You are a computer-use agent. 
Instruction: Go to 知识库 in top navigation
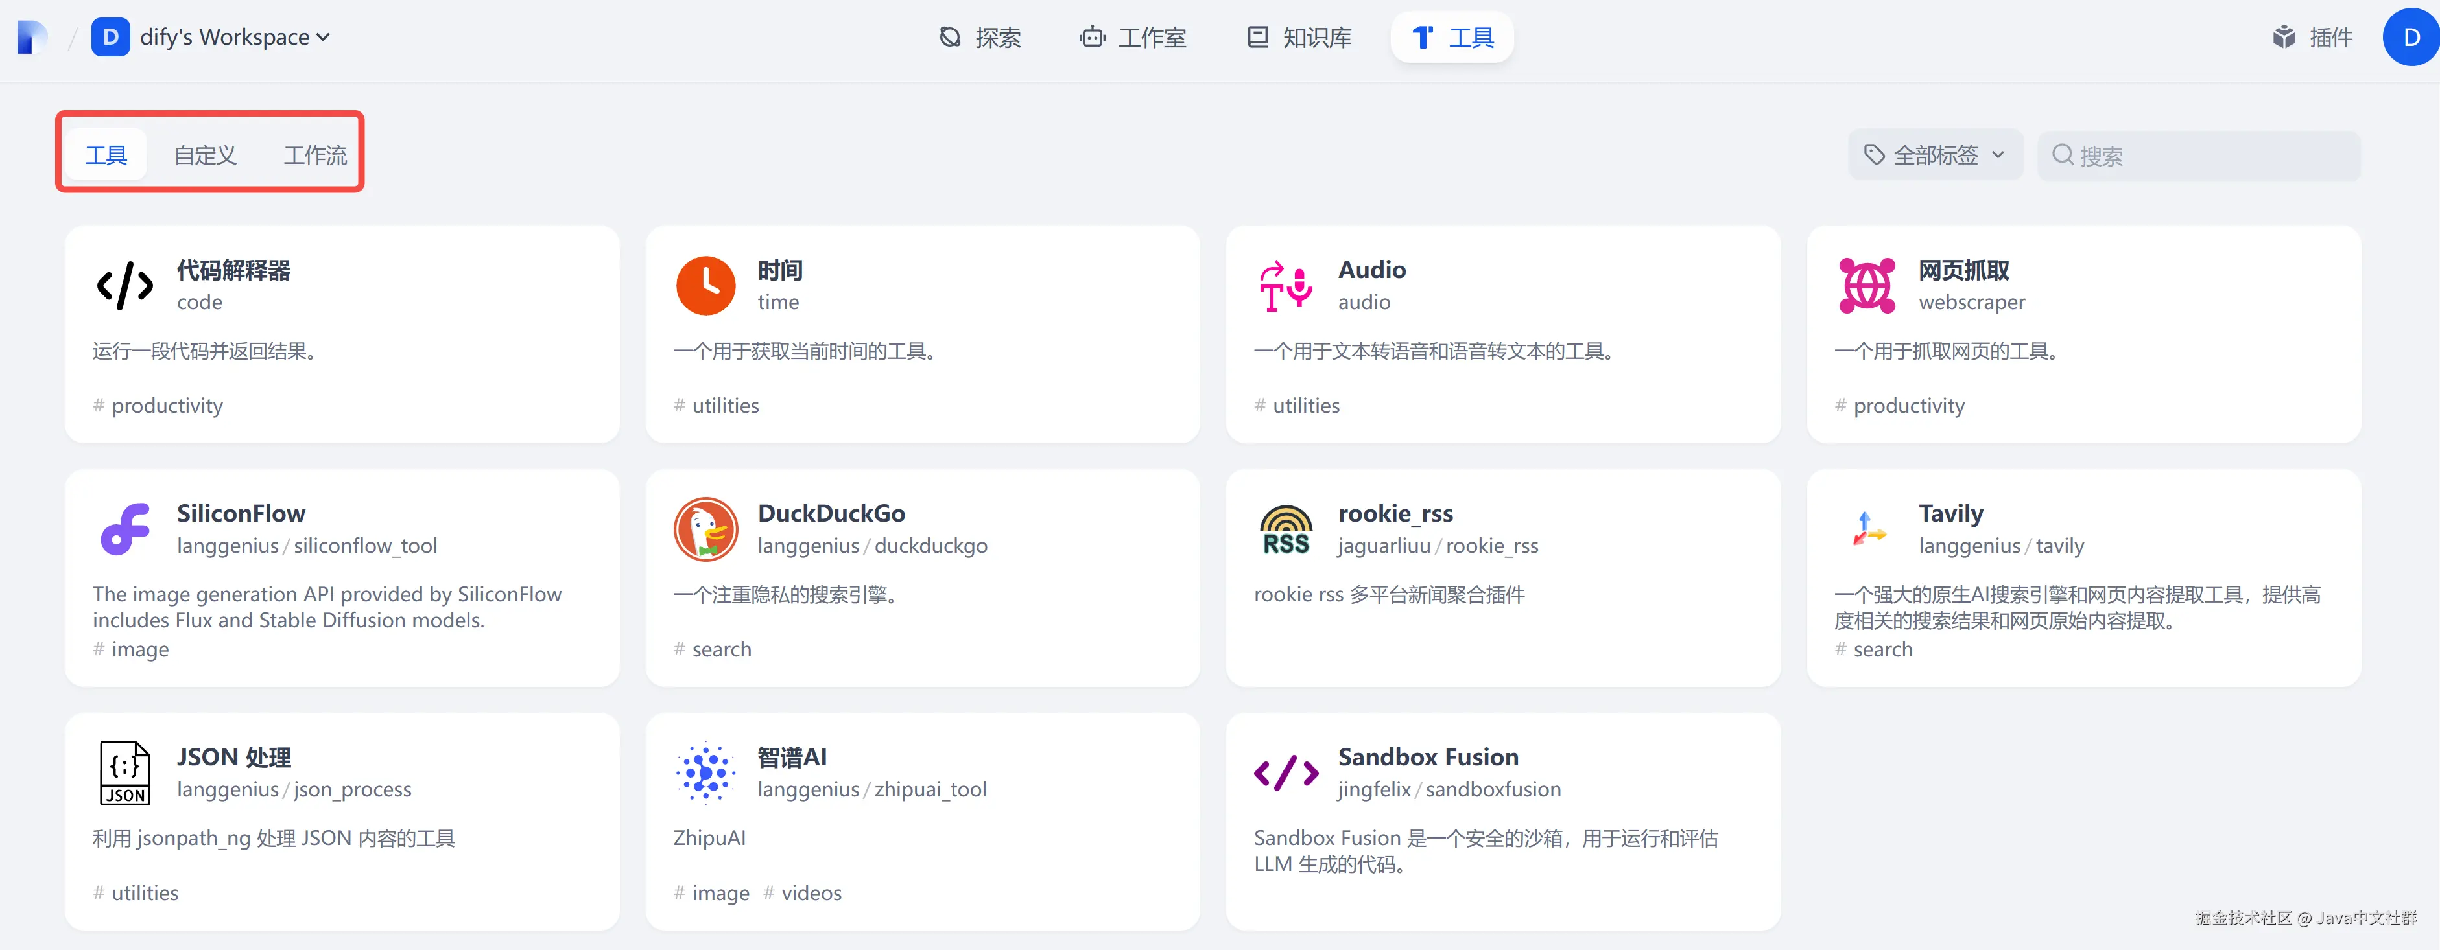point(1299,37)
